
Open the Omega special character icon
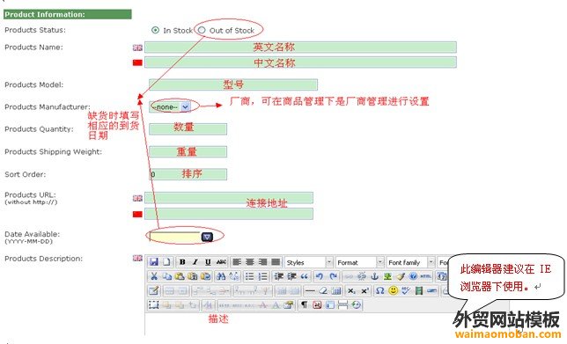coord(379,290)
